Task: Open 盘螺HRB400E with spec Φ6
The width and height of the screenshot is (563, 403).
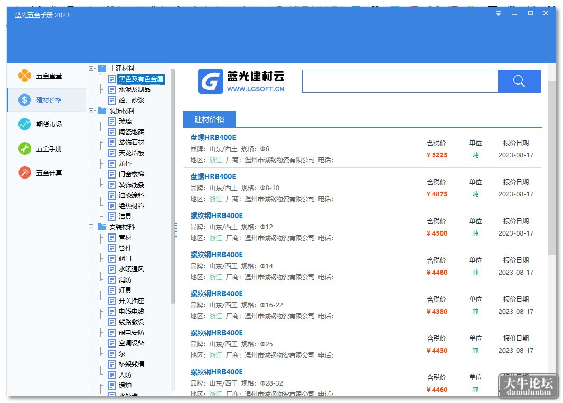Action: tap(213, 137)
